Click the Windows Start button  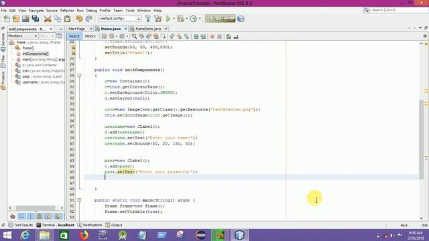click(x=7, y=235)
